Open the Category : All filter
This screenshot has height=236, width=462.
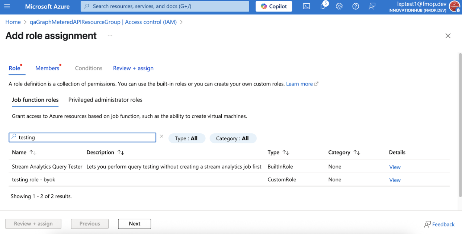232,138
